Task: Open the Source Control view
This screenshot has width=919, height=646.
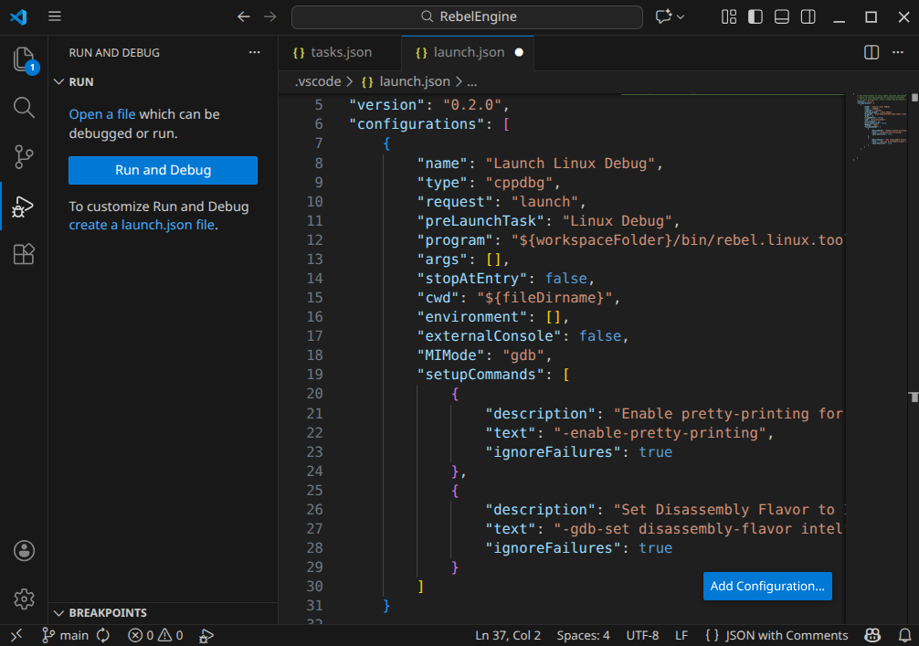Action: click(x=24, y=156)
